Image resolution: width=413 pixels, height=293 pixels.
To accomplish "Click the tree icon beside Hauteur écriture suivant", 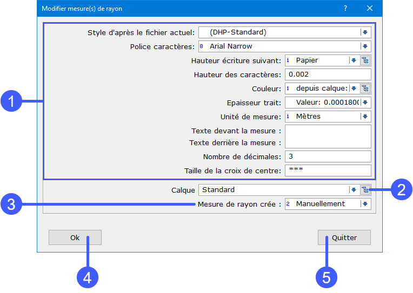I will tap(365, 60).
